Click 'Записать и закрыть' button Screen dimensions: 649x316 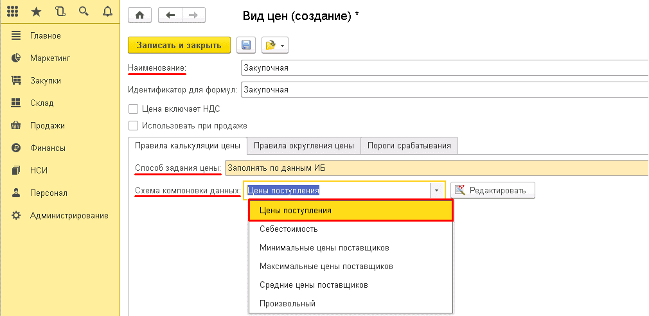179,45
